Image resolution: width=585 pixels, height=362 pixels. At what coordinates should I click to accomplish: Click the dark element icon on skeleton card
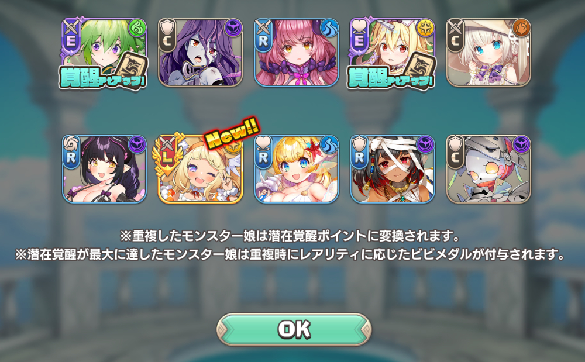[x=521, y=144]
